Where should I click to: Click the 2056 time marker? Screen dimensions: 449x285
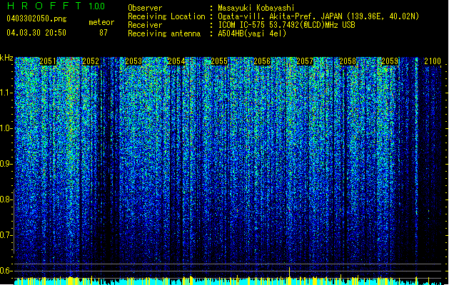262,61
